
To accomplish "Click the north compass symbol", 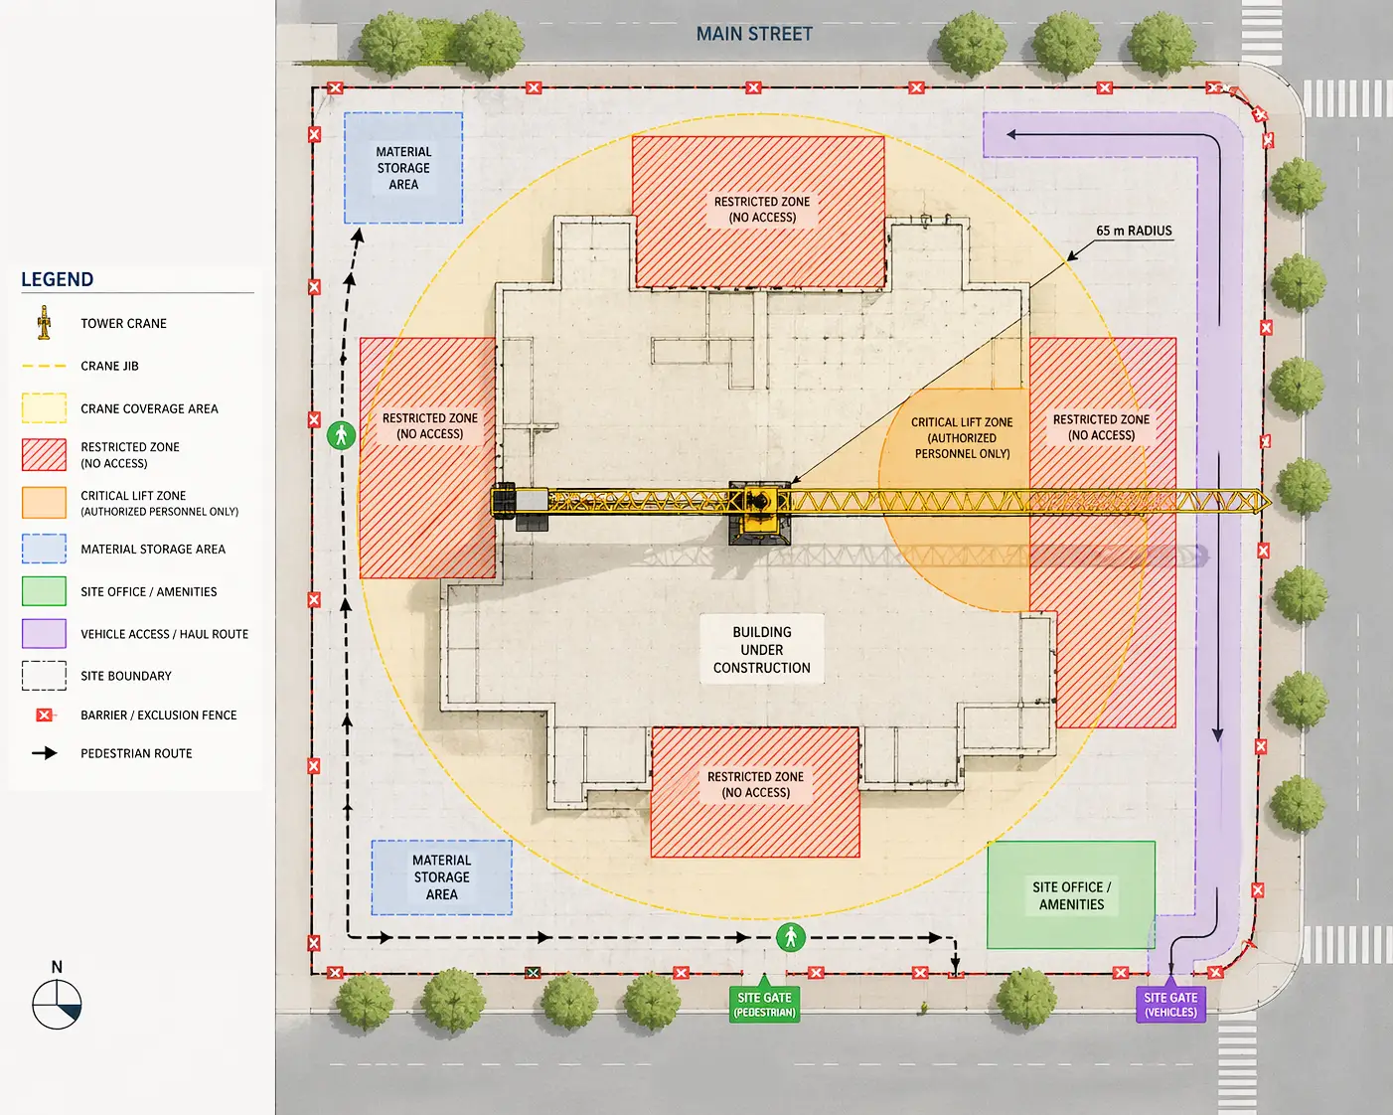I will click(x=57, y=1004).
